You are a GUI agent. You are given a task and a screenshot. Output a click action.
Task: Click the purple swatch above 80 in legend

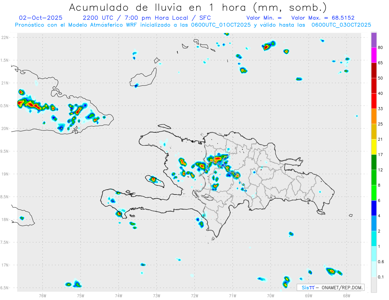pyautogui.click(x=374, y=40)
